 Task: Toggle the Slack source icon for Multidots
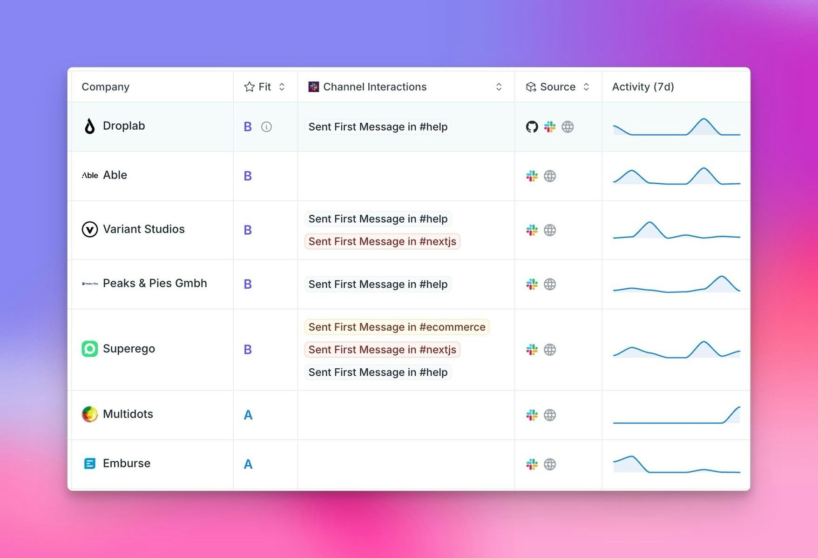click(x=531, y=414)
